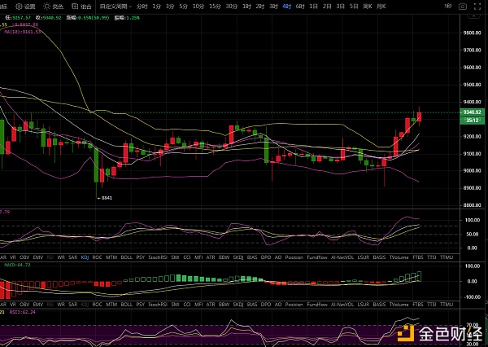This screenshot has height=347, width=488.
Task: Choose TVolume in indicator bar above MACD pane
Action: pyautogui.click(x=399, y=257)
